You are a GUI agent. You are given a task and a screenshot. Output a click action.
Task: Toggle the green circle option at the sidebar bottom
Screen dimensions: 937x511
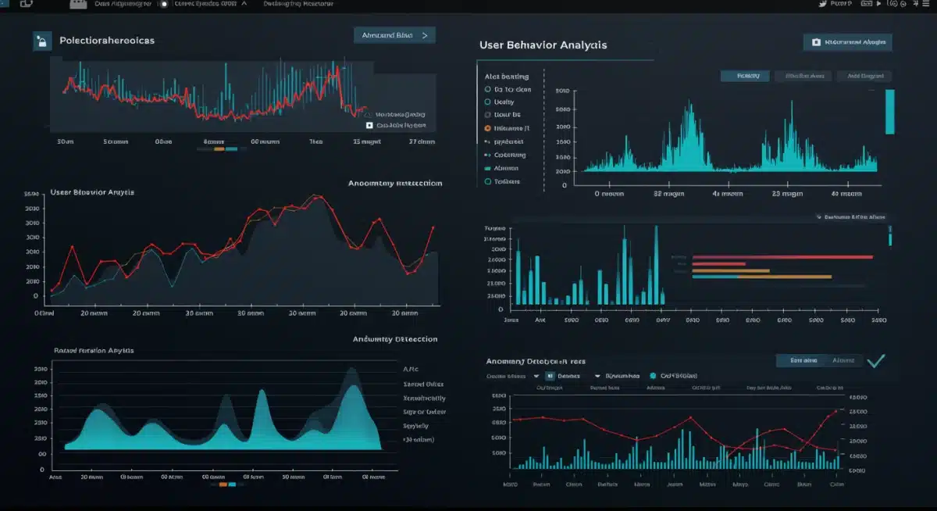pos(487,181)
